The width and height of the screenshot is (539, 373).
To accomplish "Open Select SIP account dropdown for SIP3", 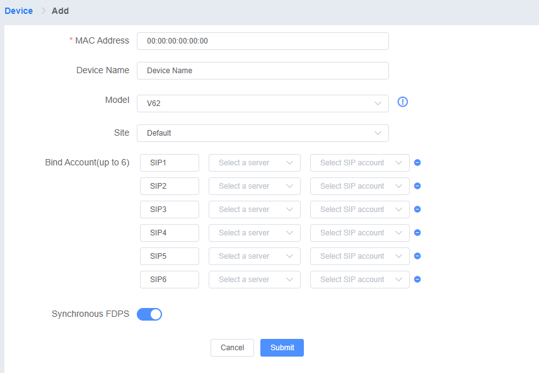I will [359, 210].
